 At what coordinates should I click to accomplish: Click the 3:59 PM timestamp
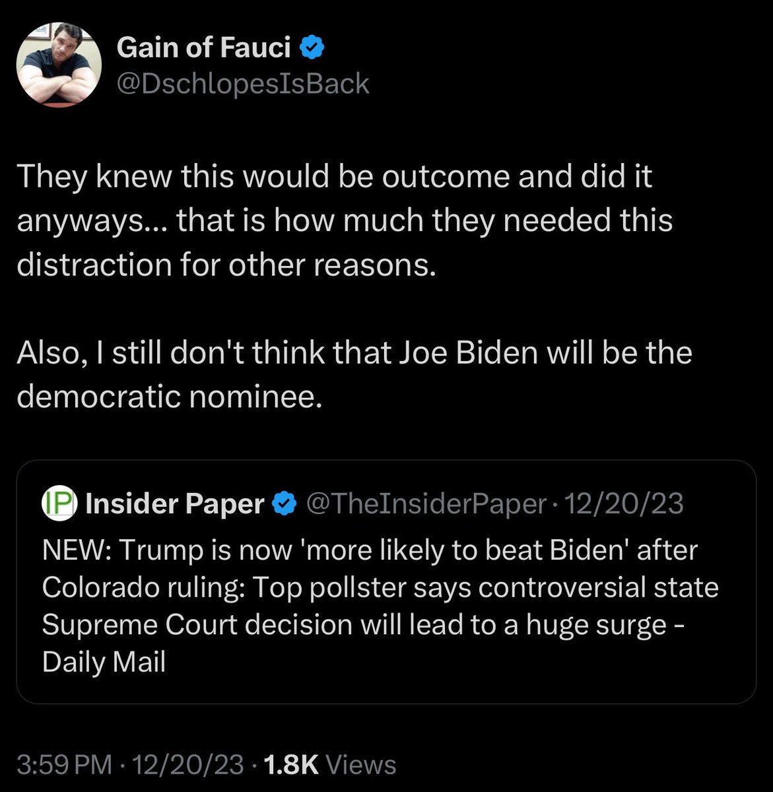point(64,765)
